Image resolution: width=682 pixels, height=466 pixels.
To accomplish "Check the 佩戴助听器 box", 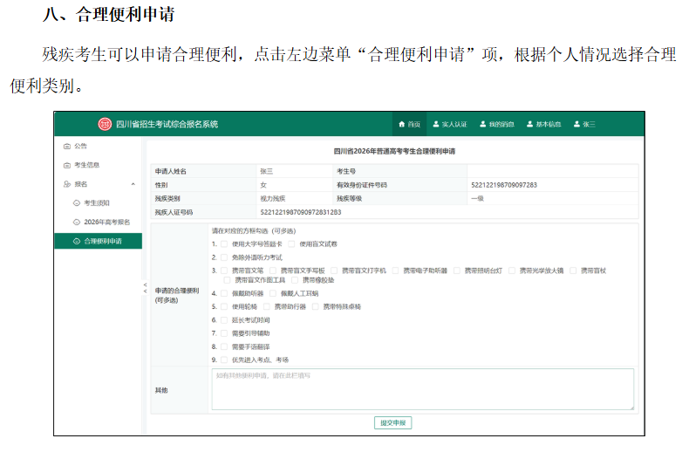I will point(224,294).
